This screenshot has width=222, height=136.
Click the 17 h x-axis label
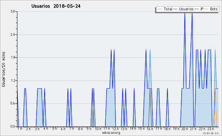pyautogui.click(x=159, y=129)
